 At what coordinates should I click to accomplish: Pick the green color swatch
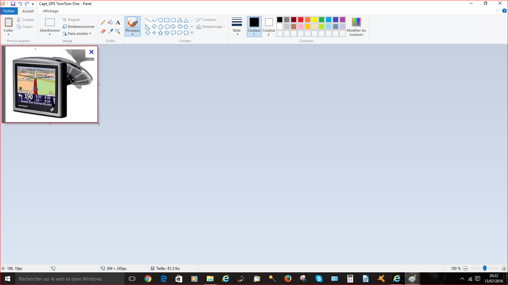coord(322,20)
